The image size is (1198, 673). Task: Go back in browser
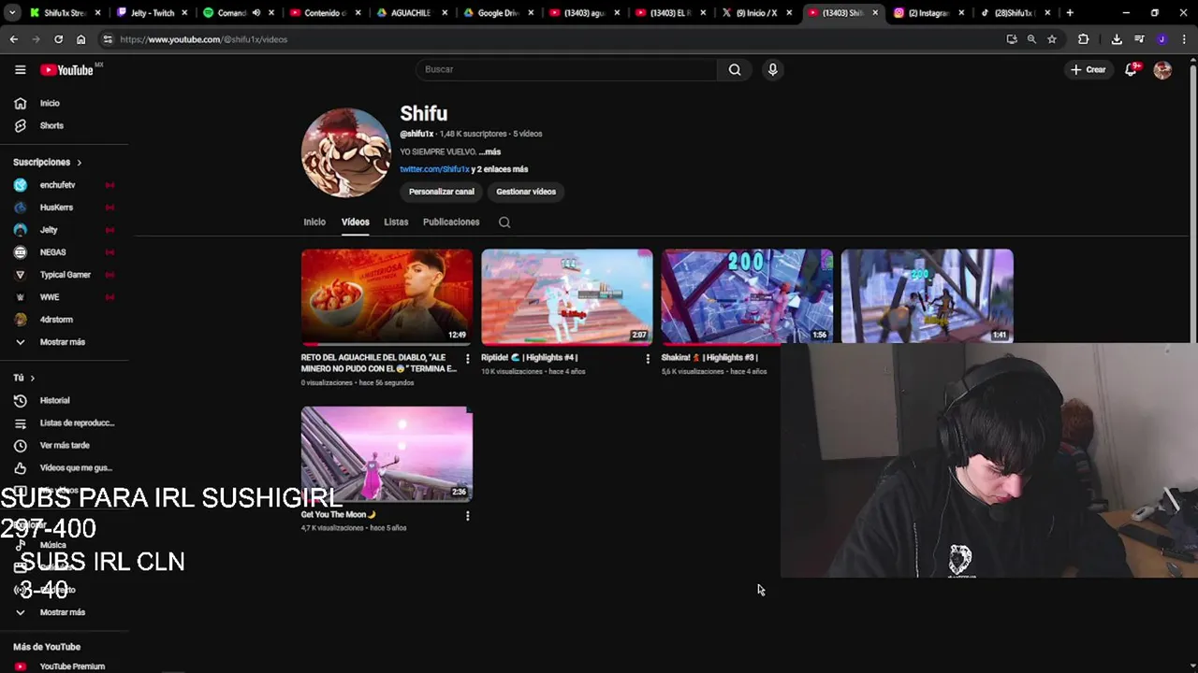pyautogui.click(x=13, y=39)
